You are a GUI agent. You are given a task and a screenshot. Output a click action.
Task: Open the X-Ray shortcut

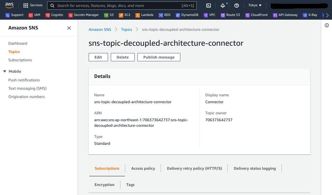(x=310, y=15)
